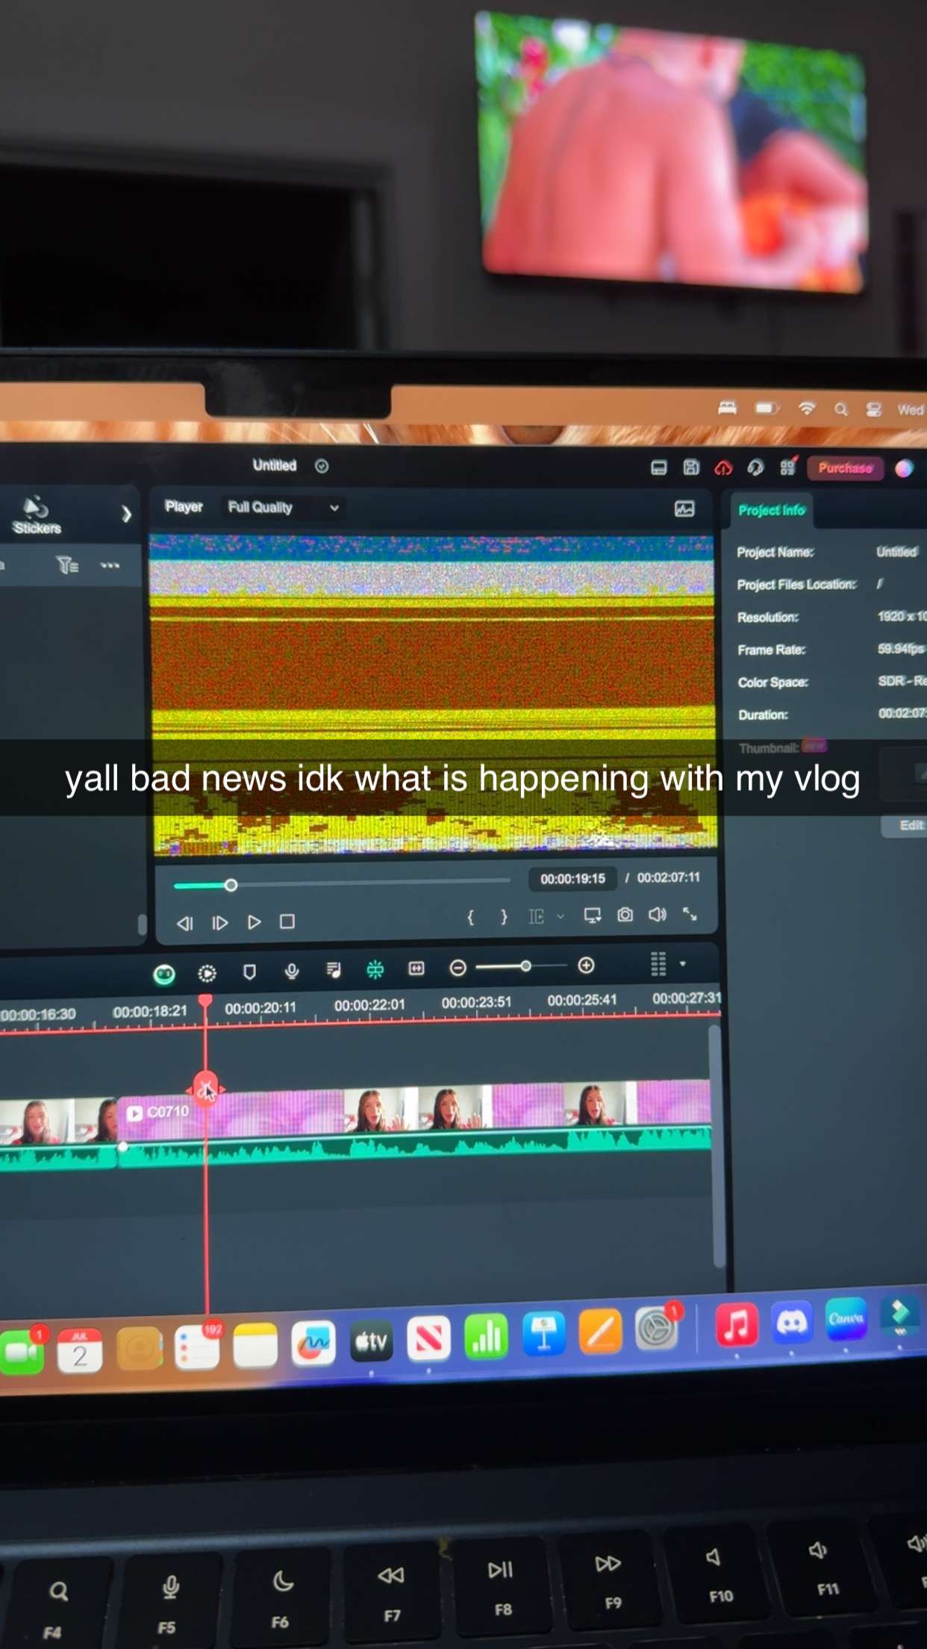Open the Music app from the Dock

click(737, 1326)
